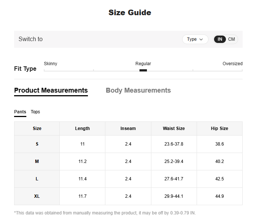The image size is (253, 220).
Task: Click the M size row label
Action: coord(37,161)
